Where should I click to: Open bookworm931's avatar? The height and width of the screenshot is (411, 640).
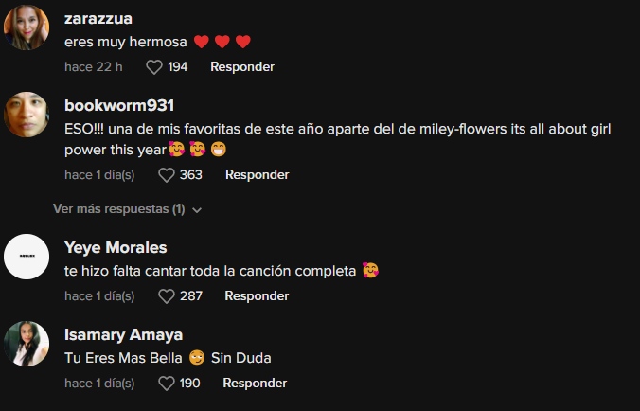(27, 115)
